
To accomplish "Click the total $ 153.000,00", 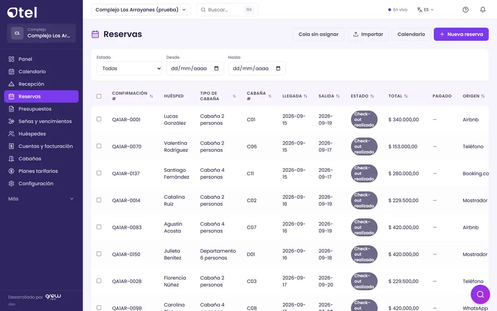I will click(x=403, y=146).
